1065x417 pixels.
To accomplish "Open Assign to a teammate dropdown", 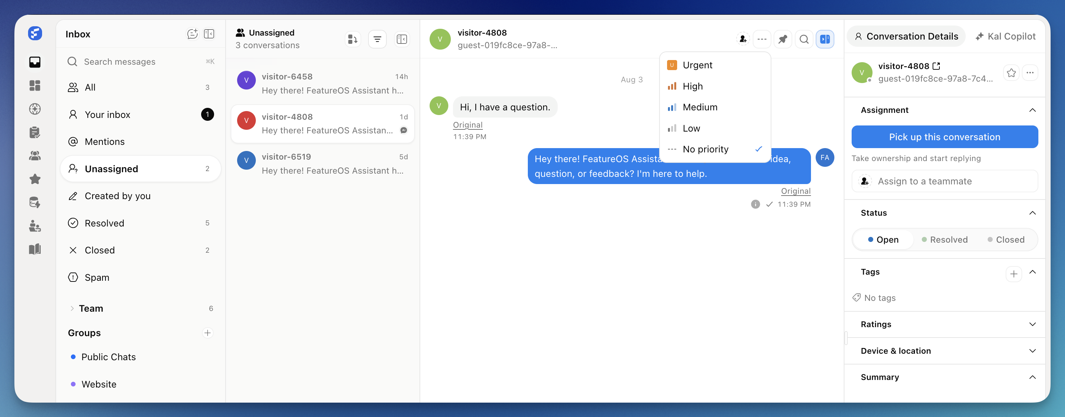I will pos(944,181).
